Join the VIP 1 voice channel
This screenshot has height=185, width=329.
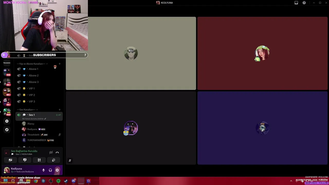click(39, 88)
